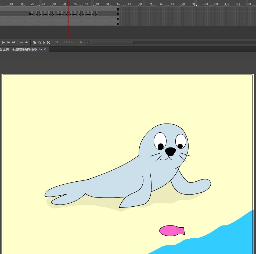This screenshot has height=254, width=256.
Task: Click the current frame number 37
Action: click(x=57, y=43)
